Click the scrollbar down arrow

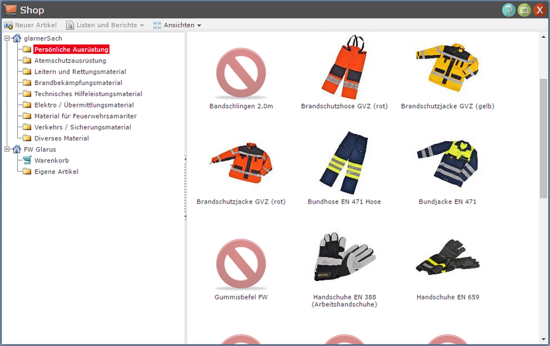(543, 339)
